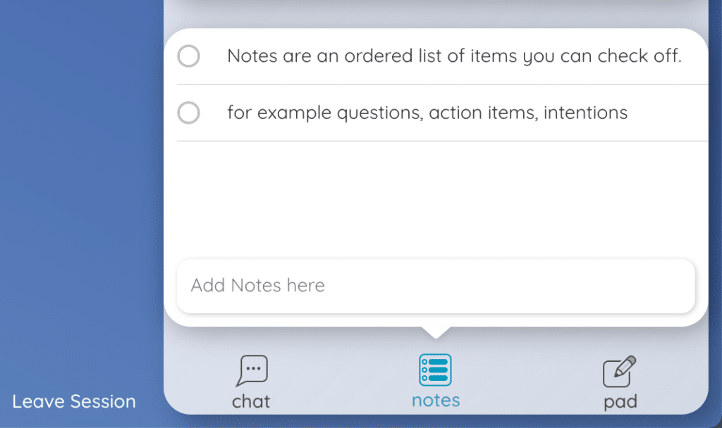Select the blue notes list icon

435,370
